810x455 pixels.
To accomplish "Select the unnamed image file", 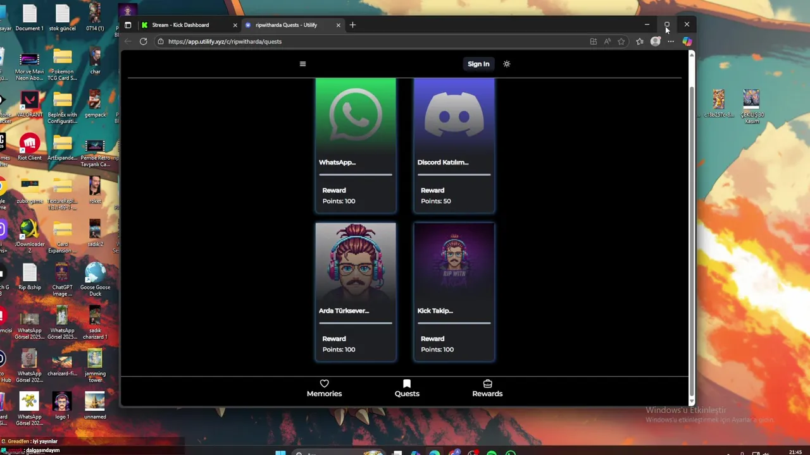I will pos(95,406).
